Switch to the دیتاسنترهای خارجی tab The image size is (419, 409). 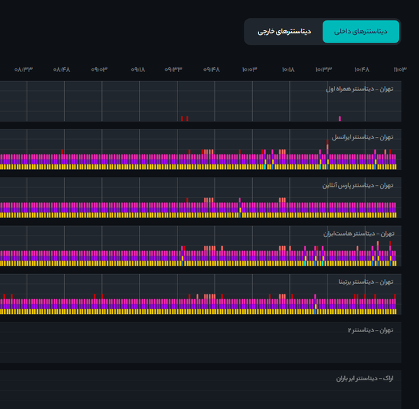pyautogui.click(x=284, y=31)
